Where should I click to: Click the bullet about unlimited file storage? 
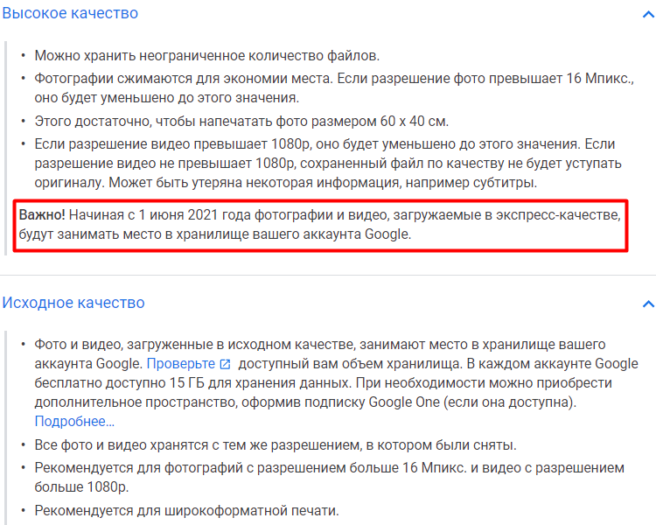(206, 56)
